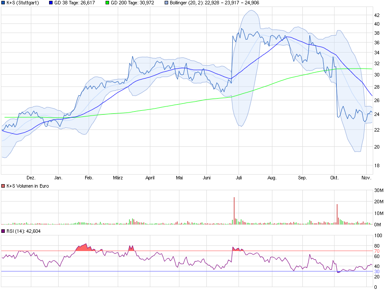Click the 'Juni' month label
The width and height of the screenshot is (391, 291).
pyautogui.click(x=207, y=178)
